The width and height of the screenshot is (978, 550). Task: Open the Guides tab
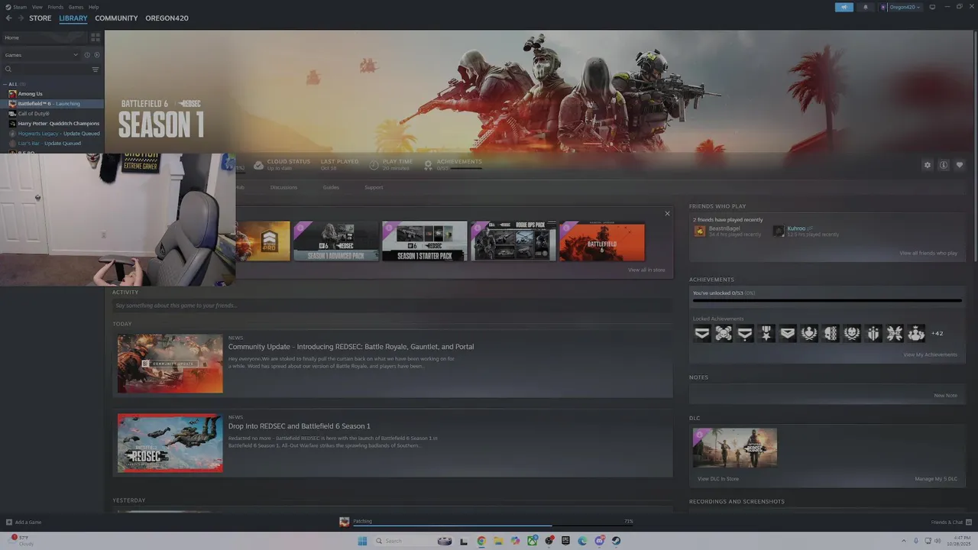[331, 187]
